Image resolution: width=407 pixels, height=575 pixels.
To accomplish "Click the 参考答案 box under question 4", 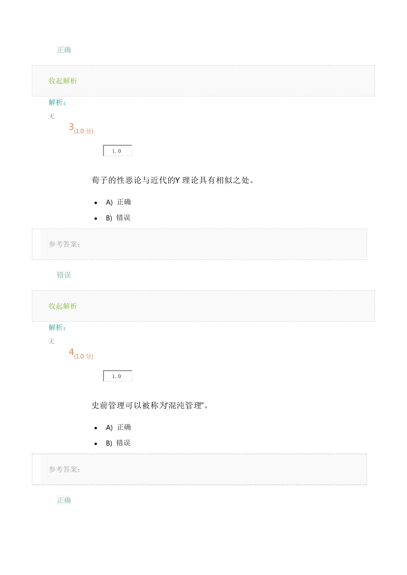I will (200, 469).
